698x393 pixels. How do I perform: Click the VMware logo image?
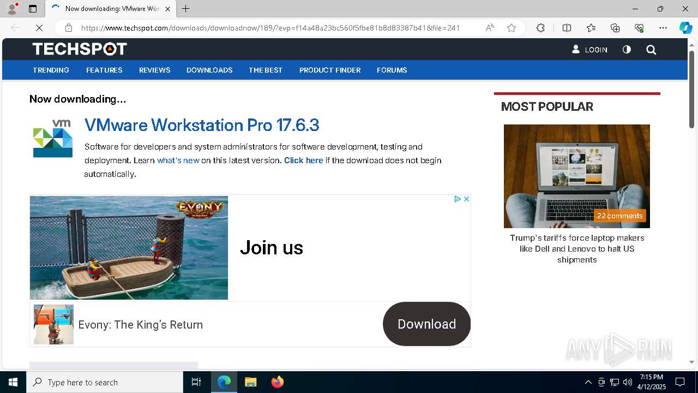53,139
